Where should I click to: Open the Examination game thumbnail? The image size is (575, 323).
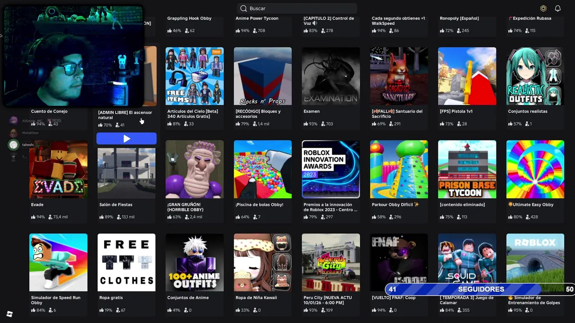coord(331,76)
